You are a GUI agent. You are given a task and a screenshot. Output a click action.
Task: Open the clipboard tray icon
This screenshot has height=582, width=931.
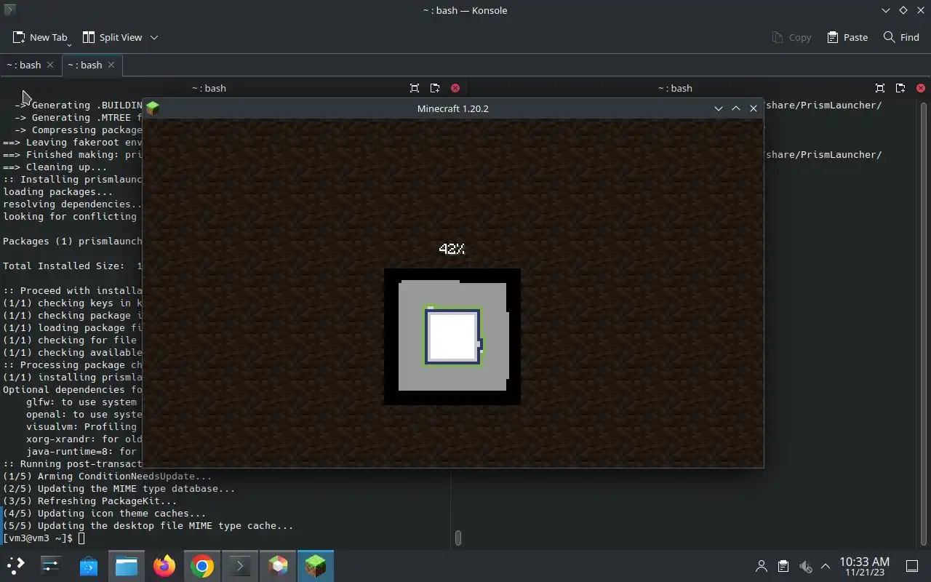(783, 566)
